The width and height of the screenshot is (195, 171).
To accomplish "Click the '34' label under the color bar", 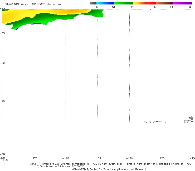I will coord(132,7).
